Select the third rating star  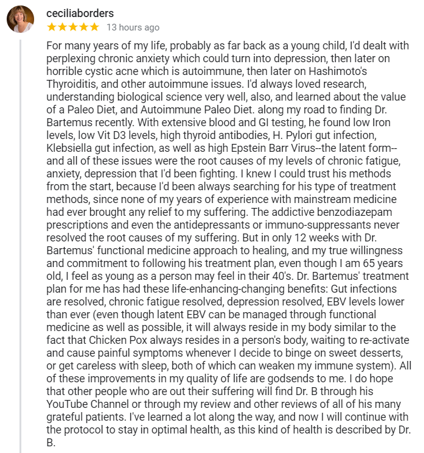[x=72, y=27]
